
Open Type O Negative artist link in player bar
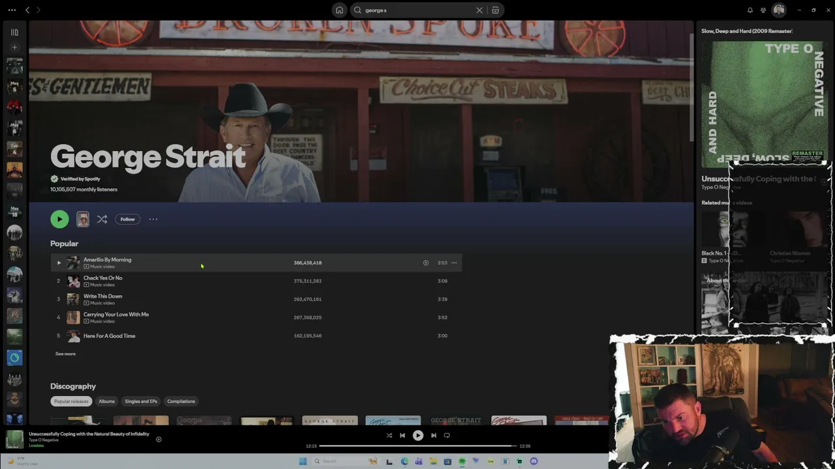click(44, 440)
